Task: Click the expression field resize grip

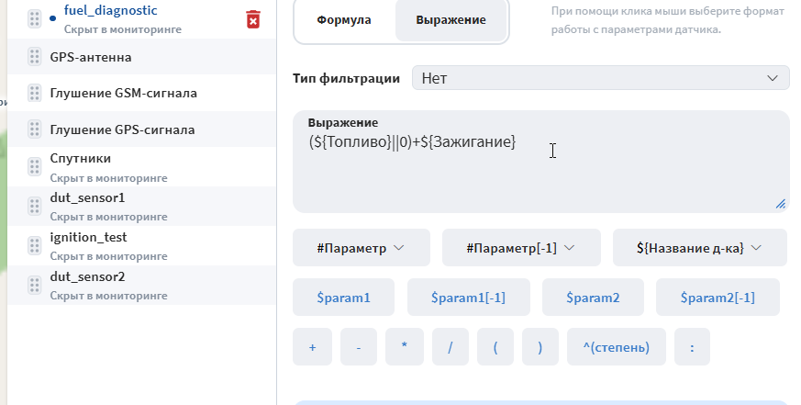Action: click(781, 204)
